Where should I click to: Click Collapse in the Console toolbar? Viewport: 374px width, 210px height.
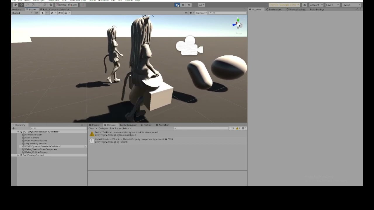(x=103, y=128)
